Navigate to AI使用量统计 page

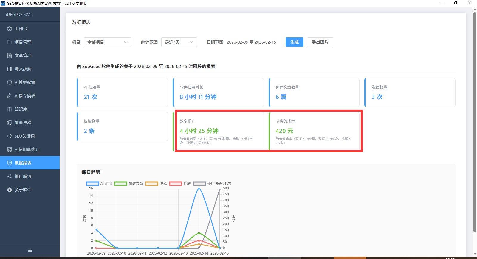coord(27,149)
